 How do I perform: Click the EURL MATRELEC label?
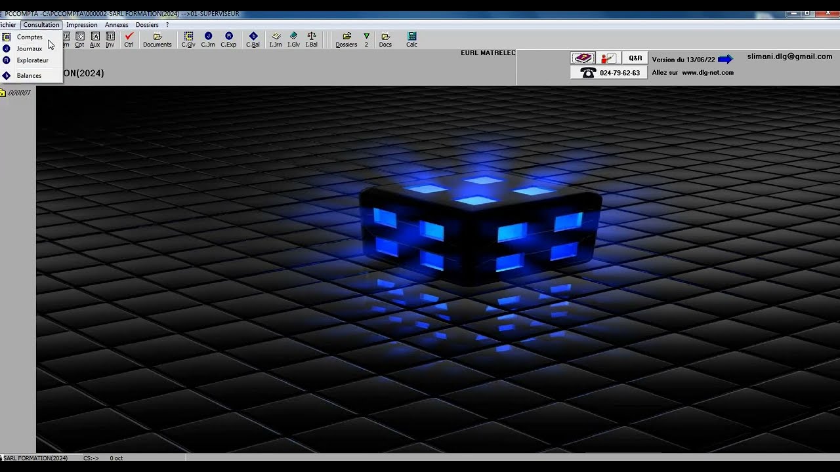point(488,52)
